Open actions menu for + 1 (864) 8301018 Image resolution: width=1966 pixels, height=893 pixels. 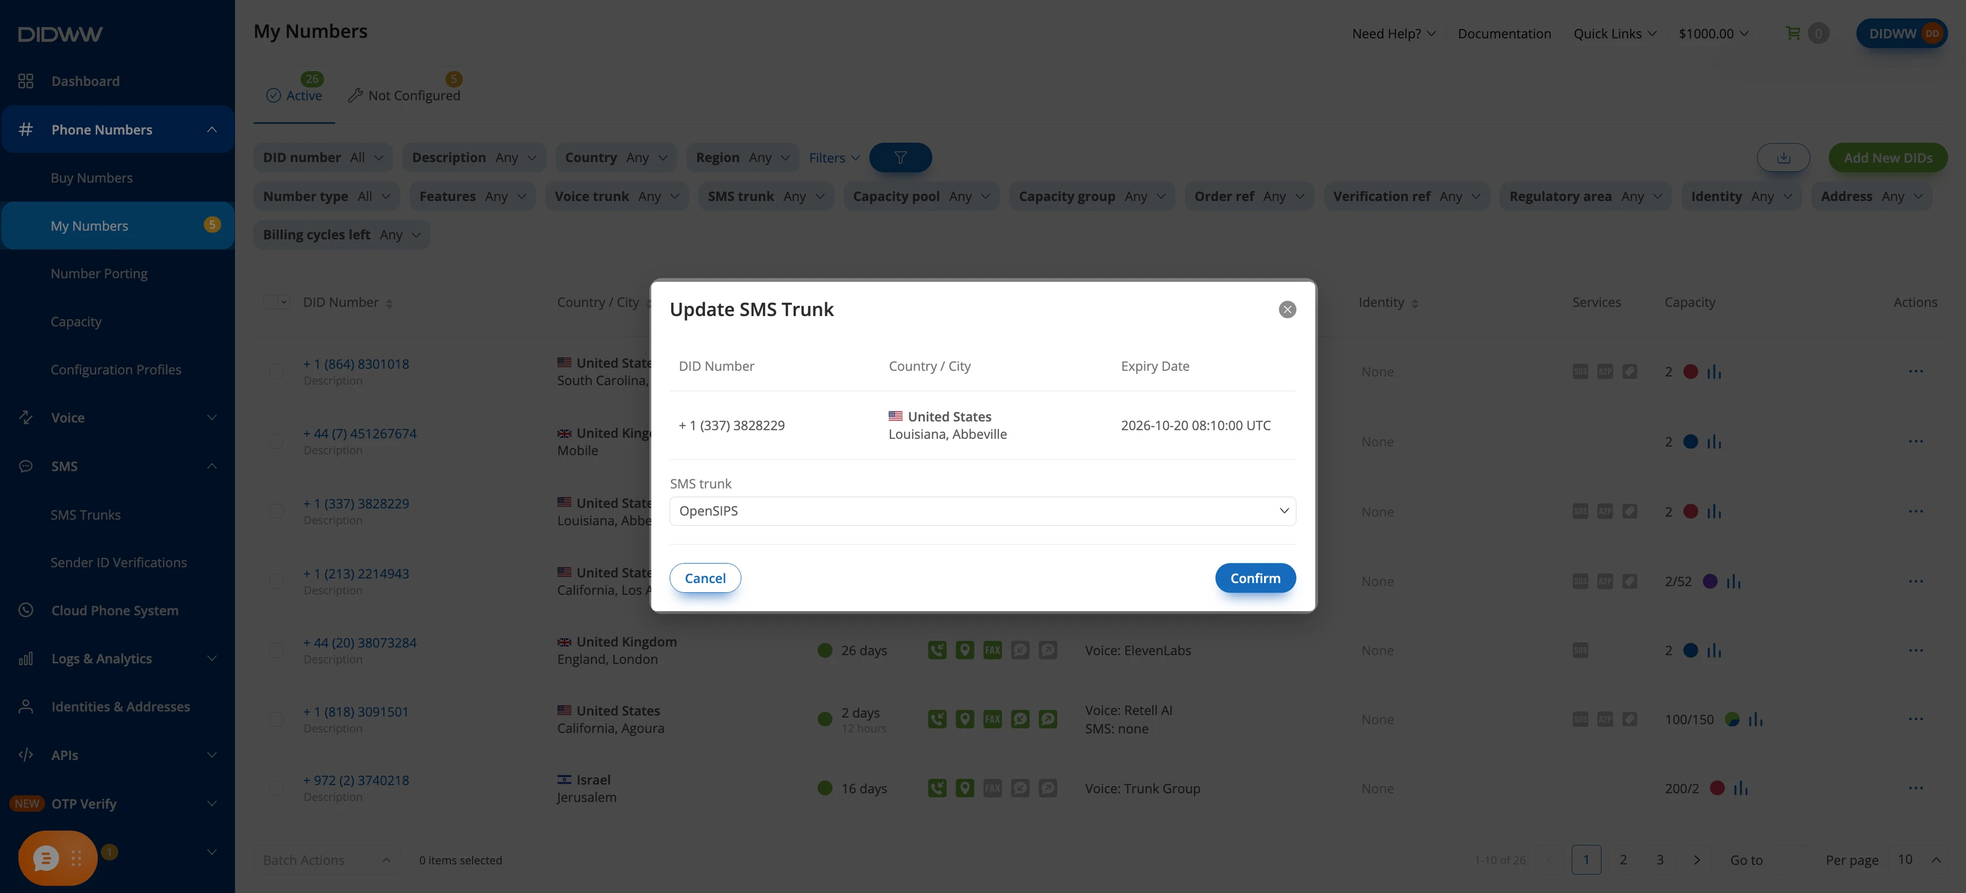(x=1915, y=371)
